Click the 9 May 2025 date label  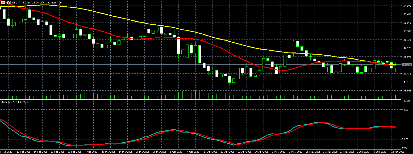295,152
